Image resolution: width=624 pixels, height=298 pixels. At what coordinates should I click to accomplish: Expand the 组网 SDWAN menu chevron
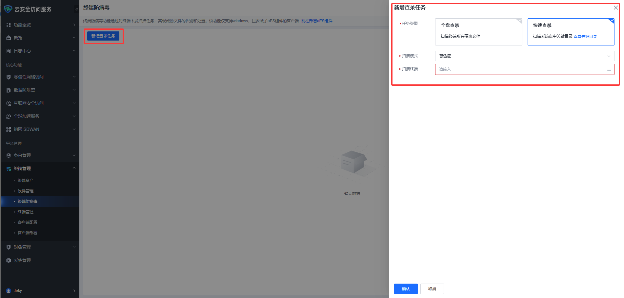74,129
